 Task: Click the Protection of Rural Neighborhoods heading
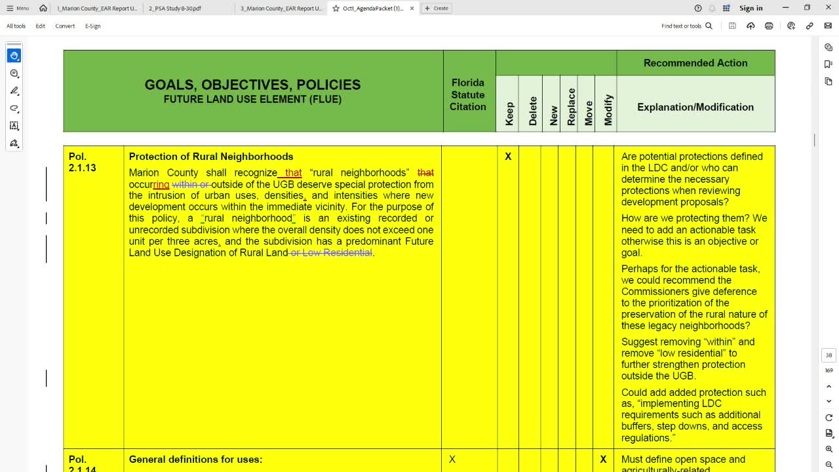[x=211, y=157]
